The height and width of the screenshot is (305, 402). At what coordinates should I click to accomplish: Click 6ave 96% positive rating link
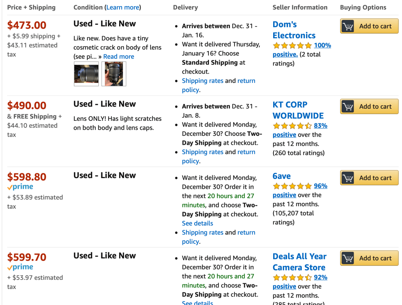tap(320, 186)
